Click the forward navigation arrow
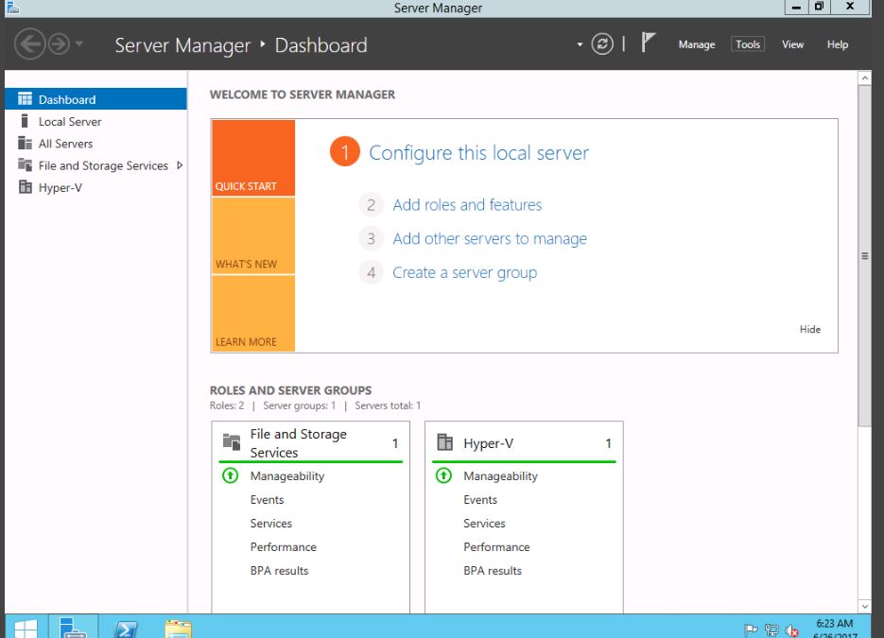Image resolution: width=884 pixels, height=638 pixels. pos(59,44)
